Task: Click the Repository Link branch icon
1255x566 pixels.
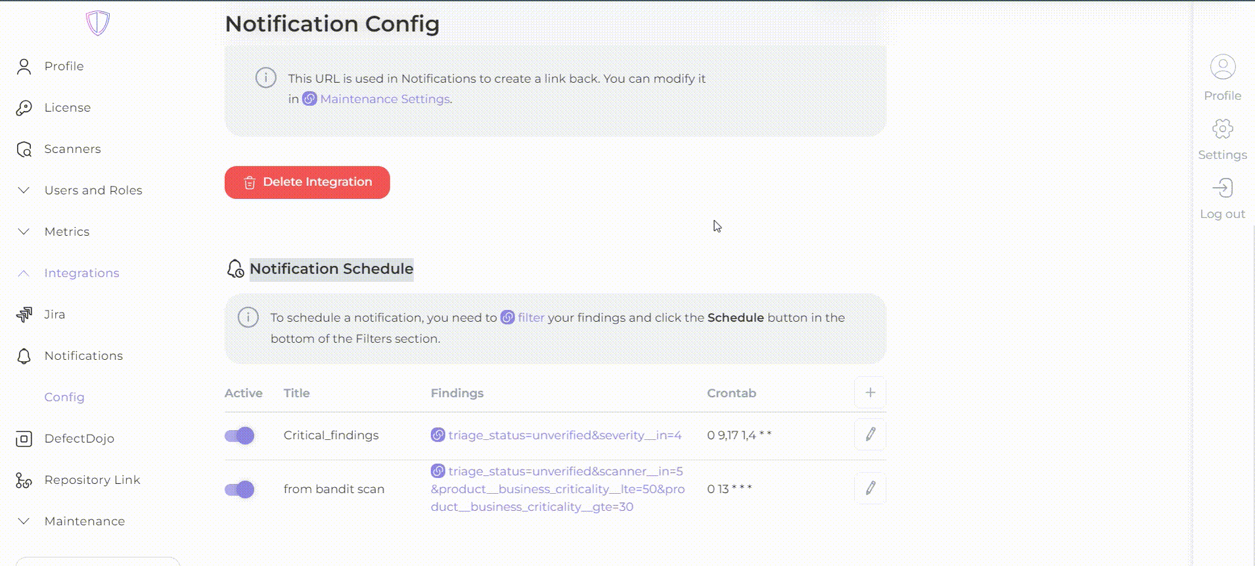Action: click(x=24, y=481)
